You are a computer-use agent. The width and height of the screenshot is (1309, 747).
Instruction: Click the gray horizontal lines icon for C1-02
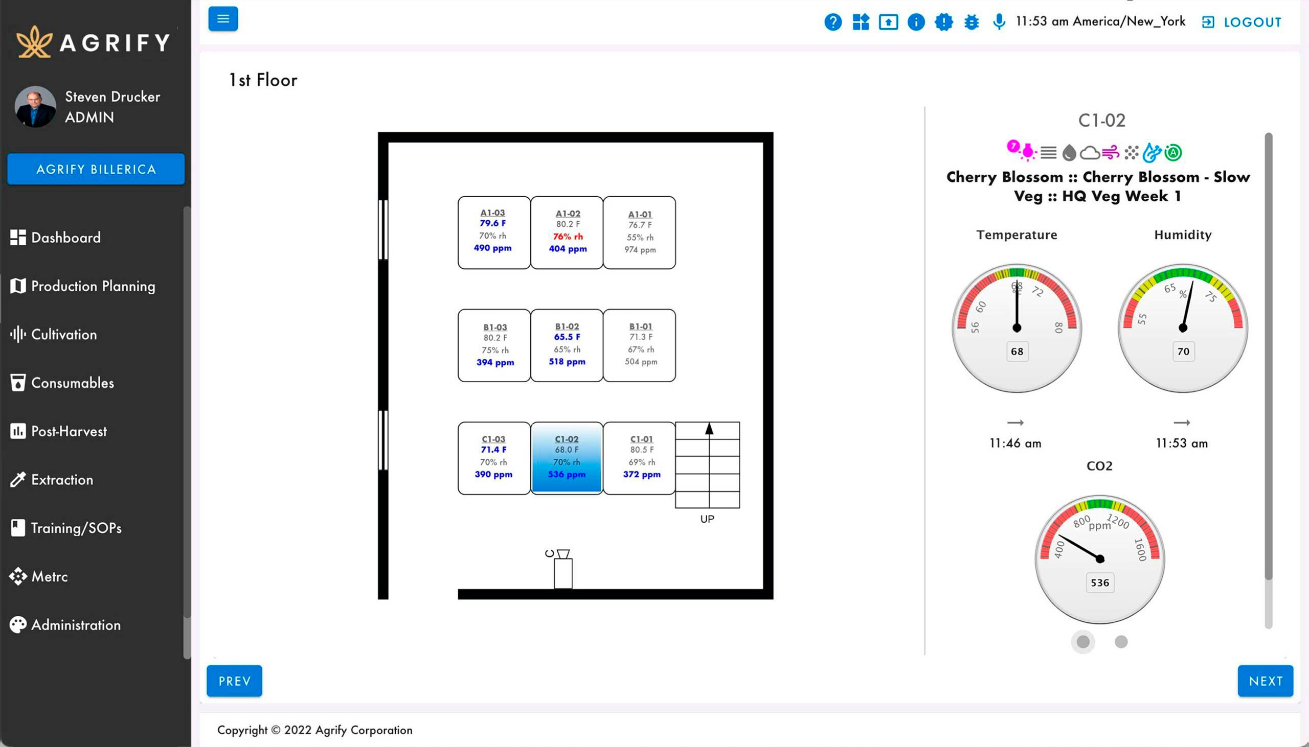pos(1048,152)
